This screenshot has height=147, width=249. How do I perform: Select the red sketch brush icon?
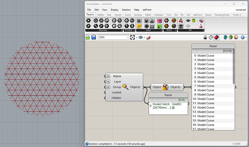point(148,38)
